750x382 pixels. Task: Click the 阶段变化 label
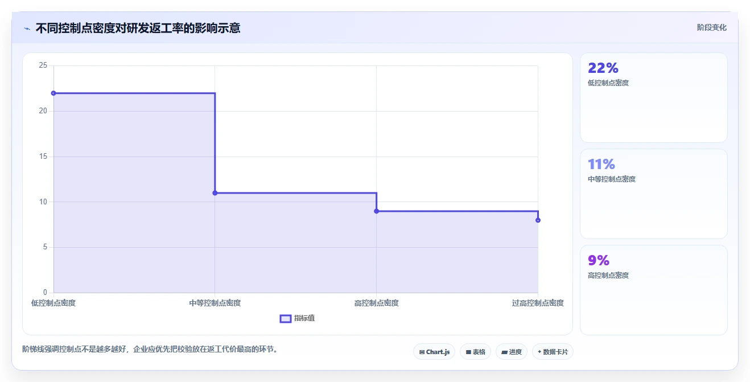point(711,27)
